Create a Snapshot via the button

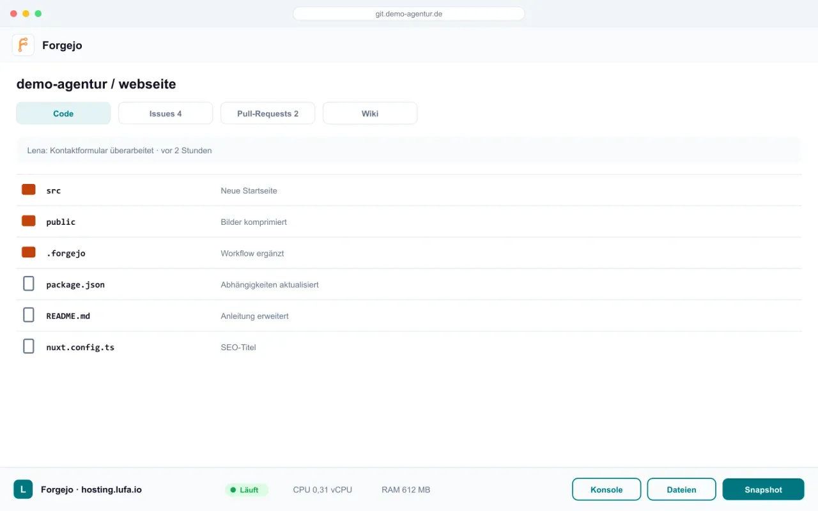[763, 489]
